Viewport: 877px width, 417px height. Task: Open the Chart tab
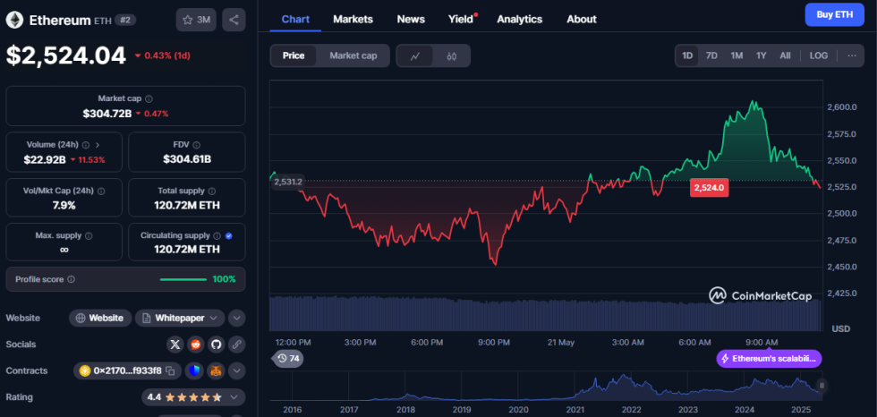[x=295, y=19]
